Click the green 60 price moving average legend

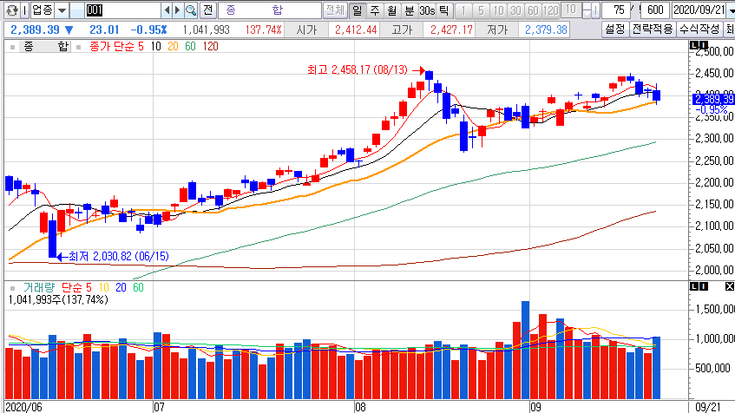(190, 47)
